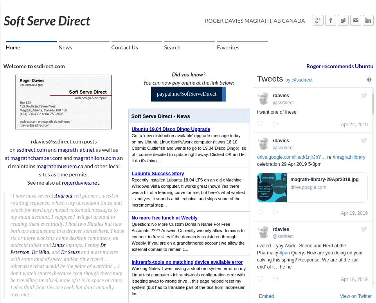Image resolution: width=376 pixels, height=303 pixels.
Task: Open the drive.google.com/file/d/1njrJhY… tweet link
Action: (x=291, y=157)
